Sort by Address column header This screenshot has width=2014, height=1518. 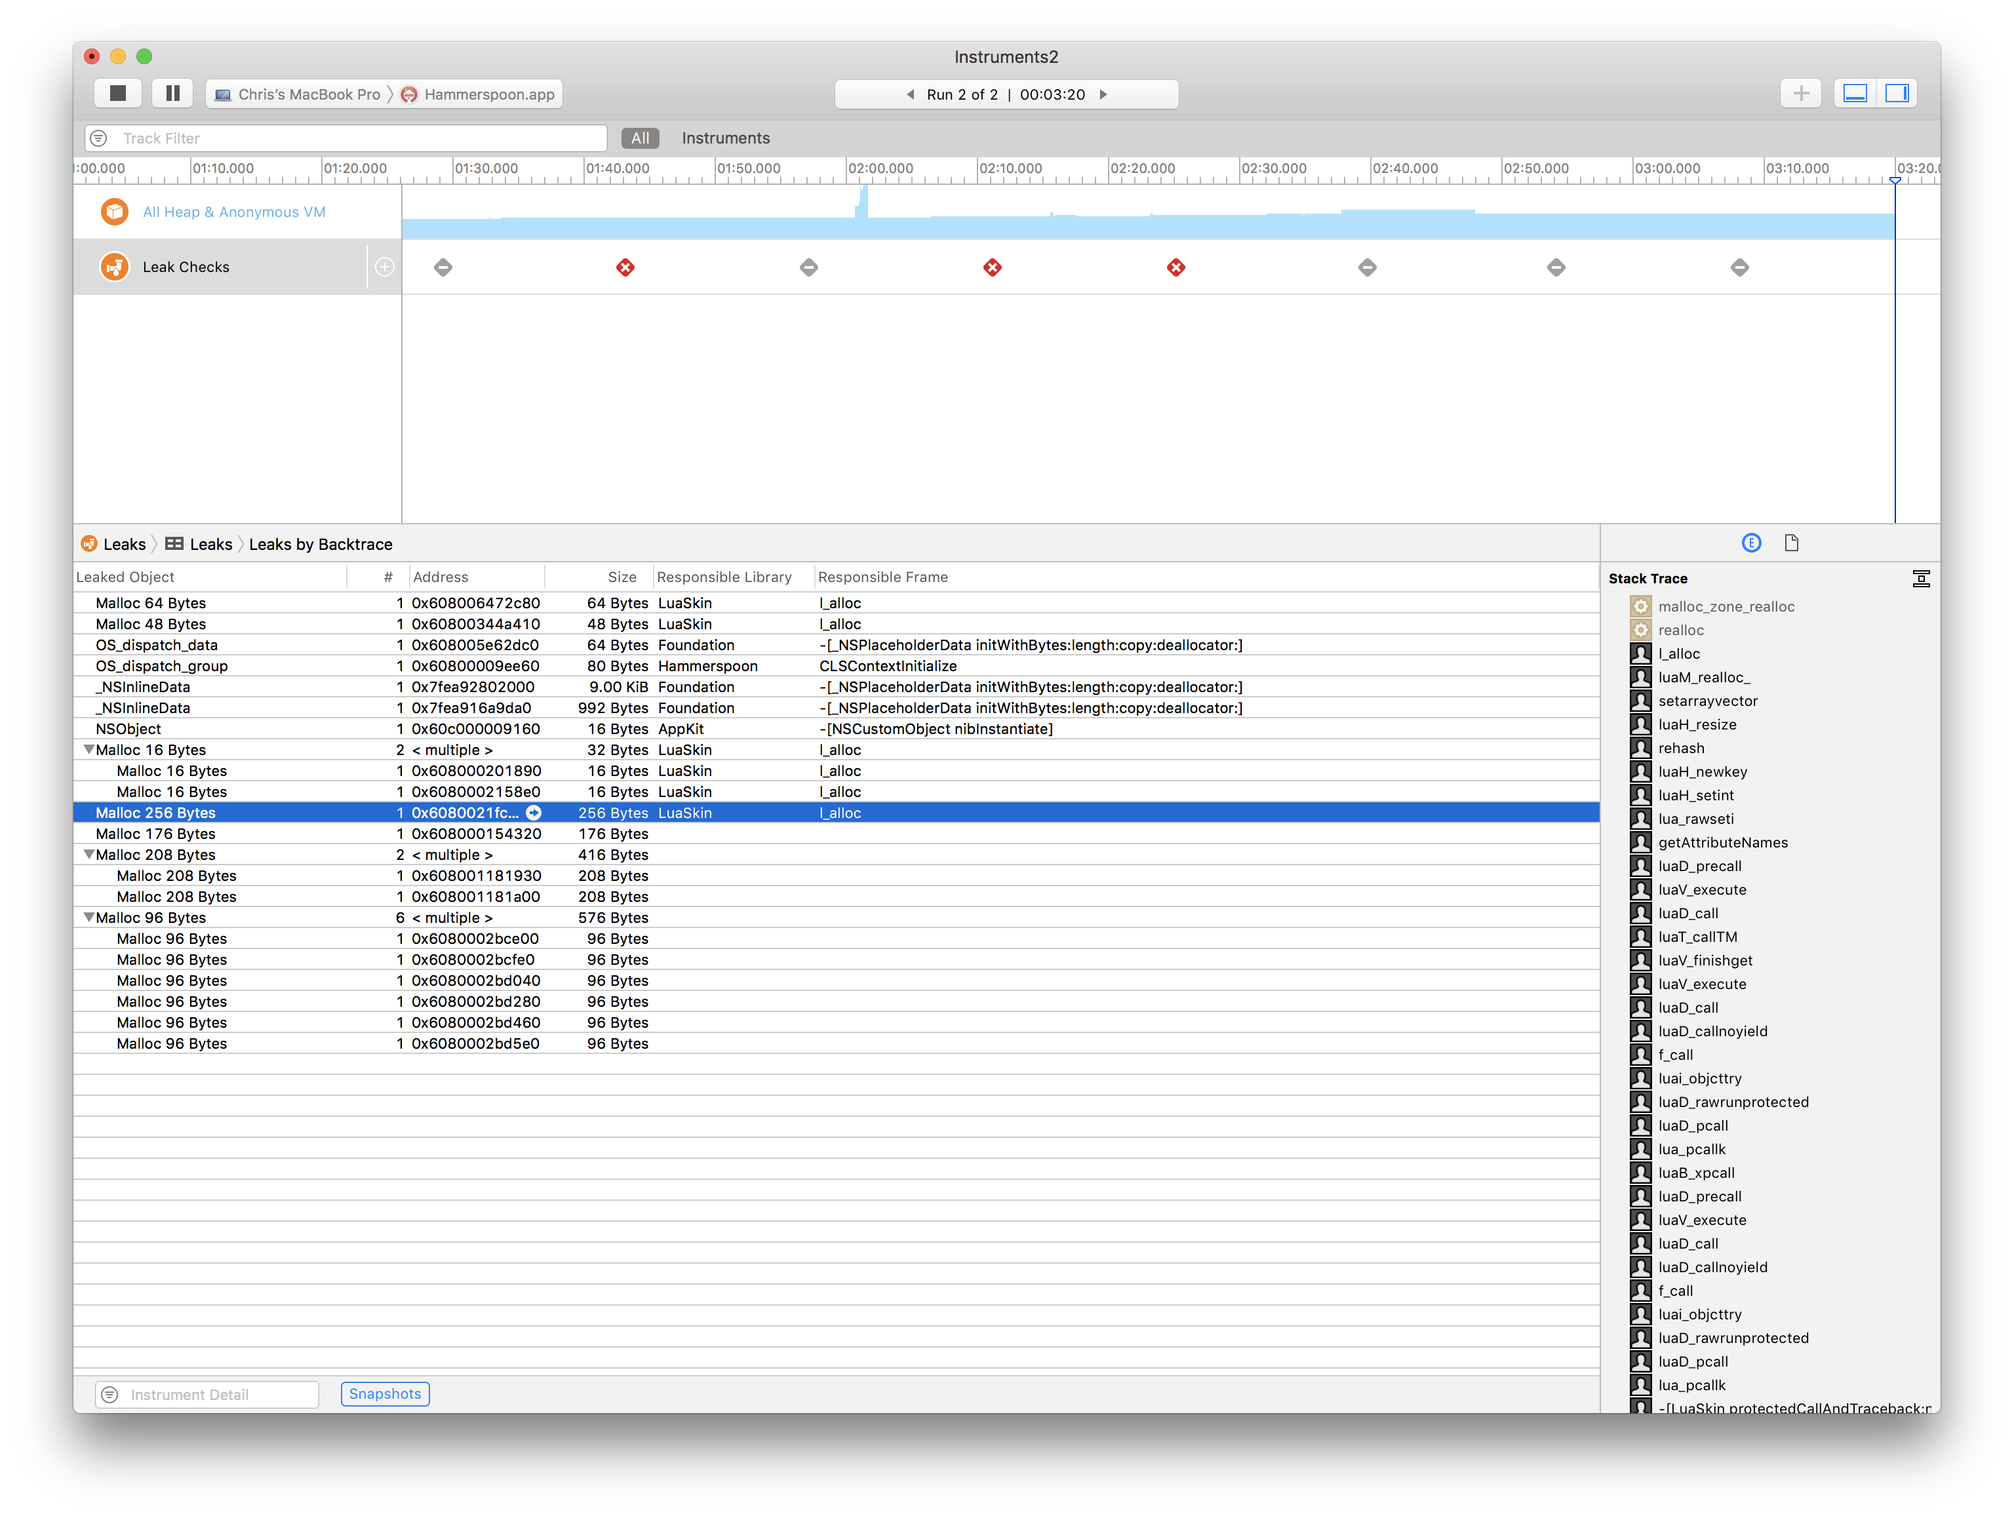click(477, 577)
